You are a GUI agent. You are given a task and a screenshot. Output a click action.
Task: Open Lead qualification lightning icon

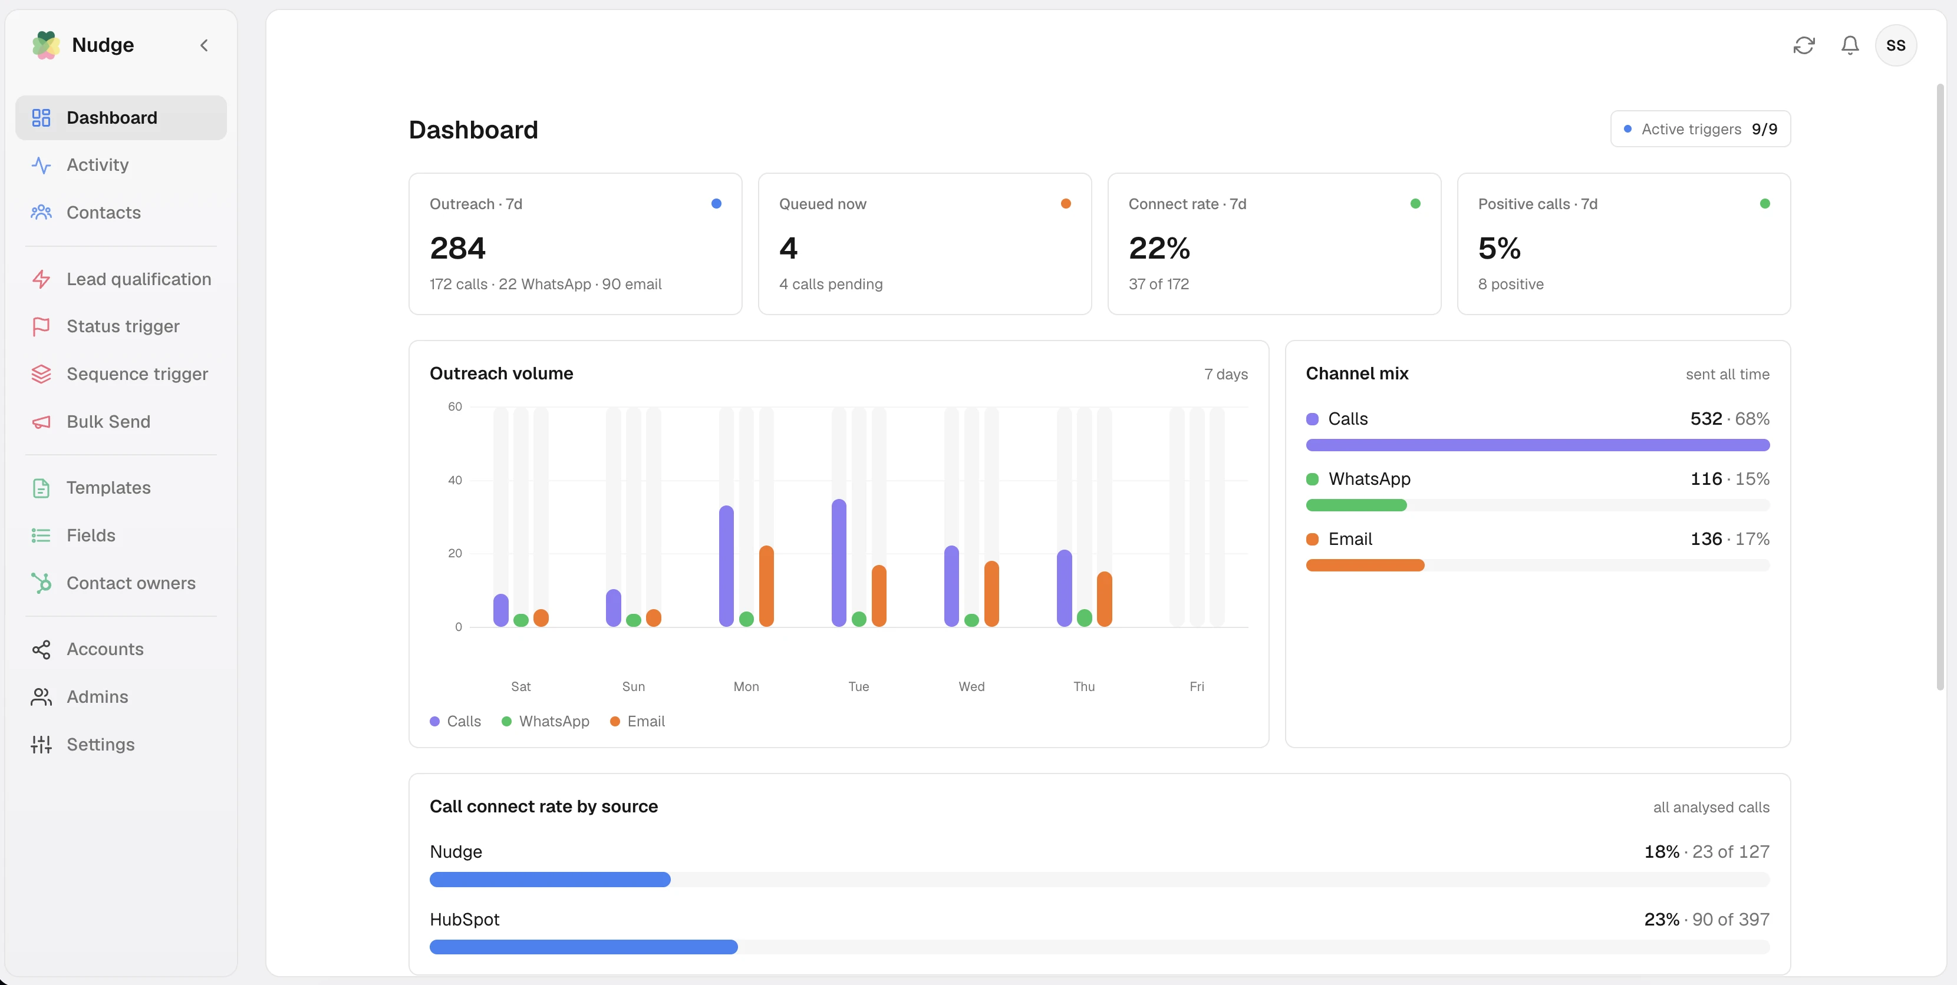[x=41, y=279]
